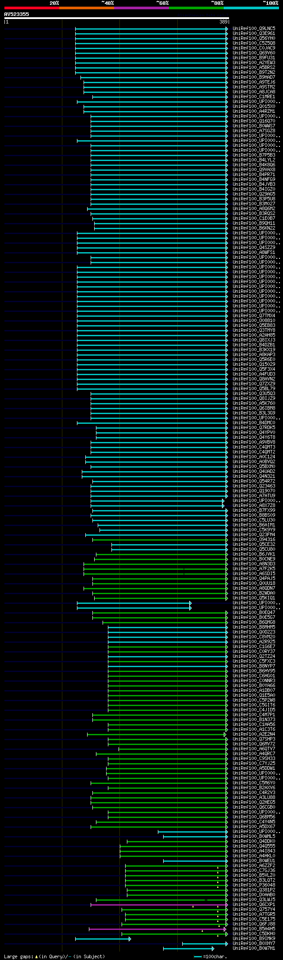This screenshot has width=283, height=960.
Task: Select the query name AV523355
Action: pyautogui.click(x=17, y=14)
